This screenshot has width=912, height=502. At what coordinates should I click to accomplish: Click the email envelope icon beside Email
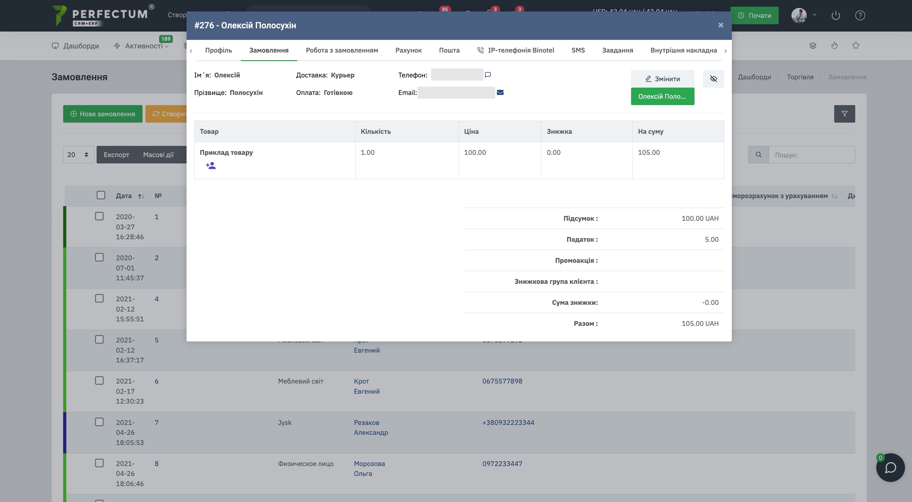click(x=500, y=93)
